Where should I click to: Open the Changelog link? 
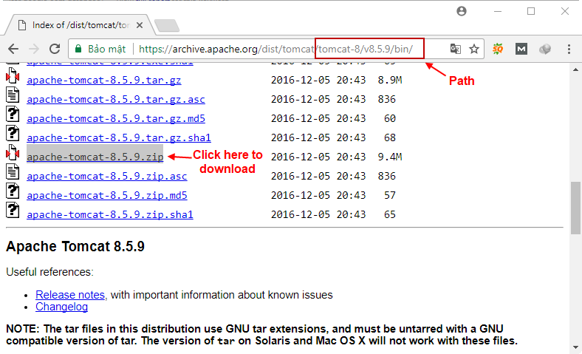pos(61,307)
